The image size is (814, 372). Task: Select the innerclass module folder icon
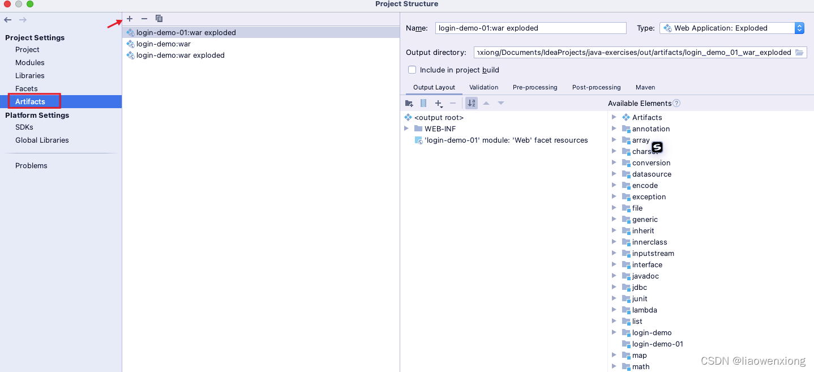[626, 242]
